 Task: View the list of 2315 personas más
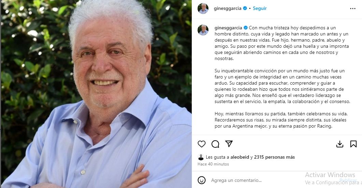click(x=275, y=157)
